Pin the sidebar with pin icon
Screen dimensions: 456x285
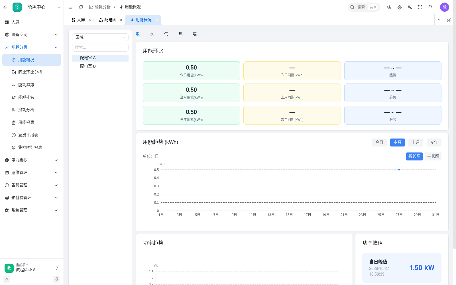(57, 279)
